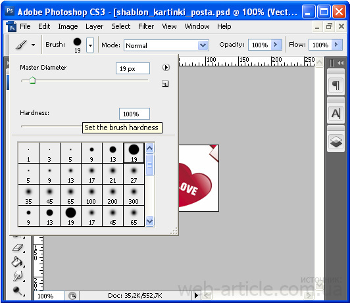Click the brush picker resize grip
Screen dimensions: 350x303
[174, 231]
